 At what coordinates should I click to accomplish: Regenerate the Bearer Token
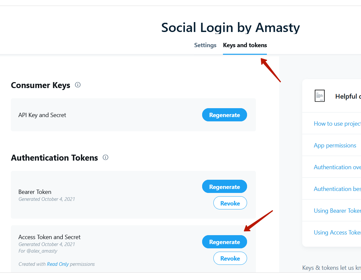tap(225, 187)
